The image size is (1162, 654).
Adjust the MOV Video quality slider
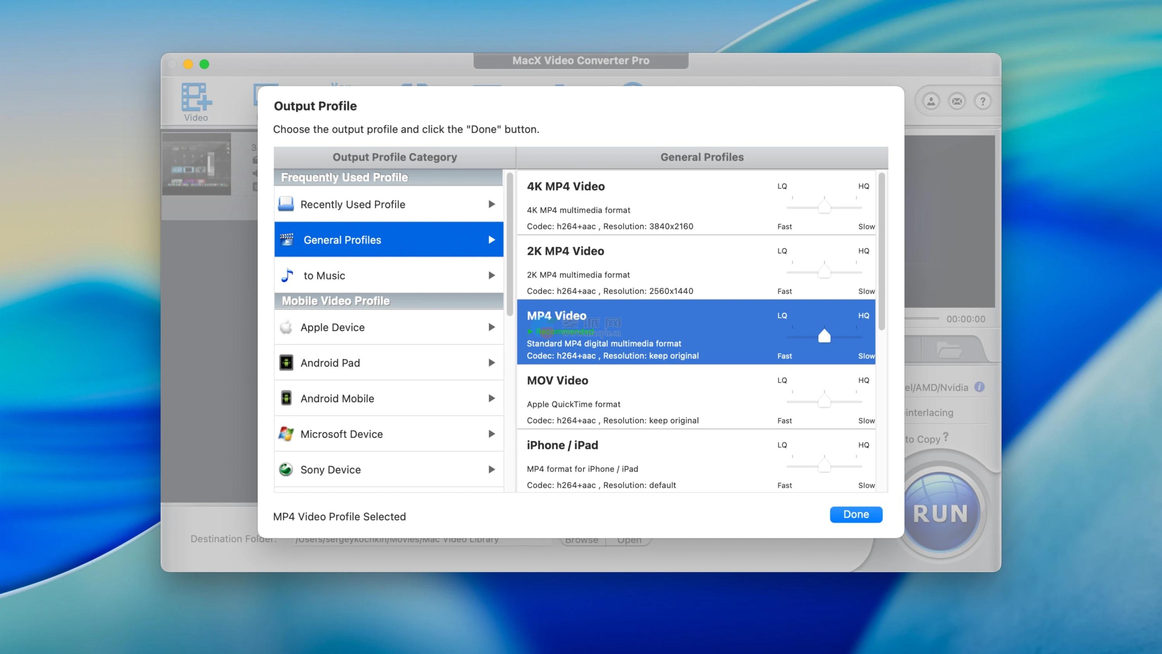pyautogui.click(x=824, y=400)
